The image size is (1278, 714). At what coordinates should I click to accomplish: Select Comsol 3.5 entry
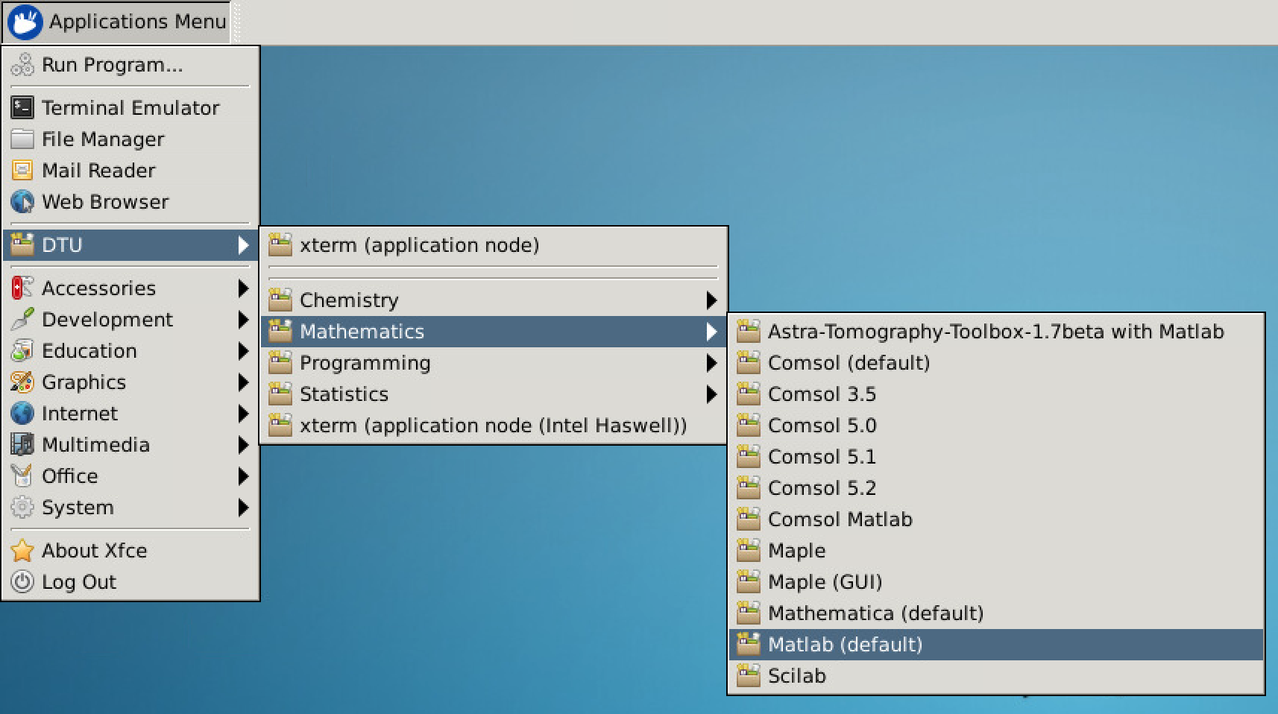996,394
